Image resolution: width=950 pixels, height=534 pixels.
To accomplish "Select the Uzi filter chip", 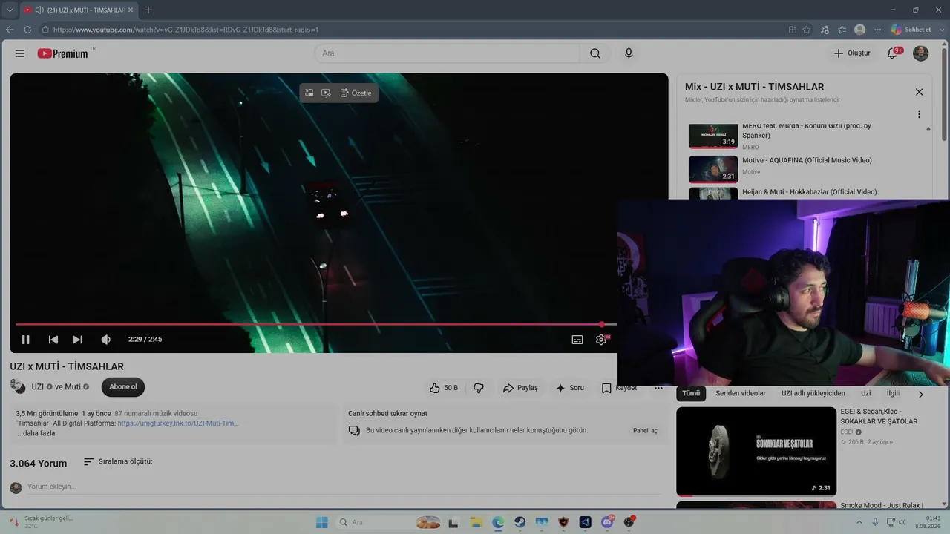I will tap(865, 393).
